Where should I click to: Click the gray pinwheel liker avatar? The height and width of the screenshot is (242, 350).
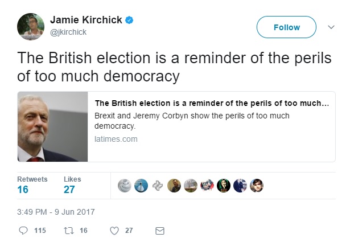point(158,186)
